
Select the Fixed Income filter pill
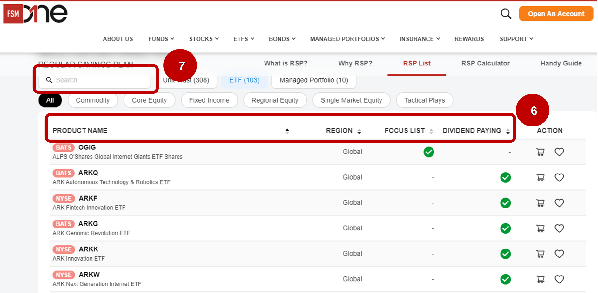pyautogui.click(x=209, y=100)
